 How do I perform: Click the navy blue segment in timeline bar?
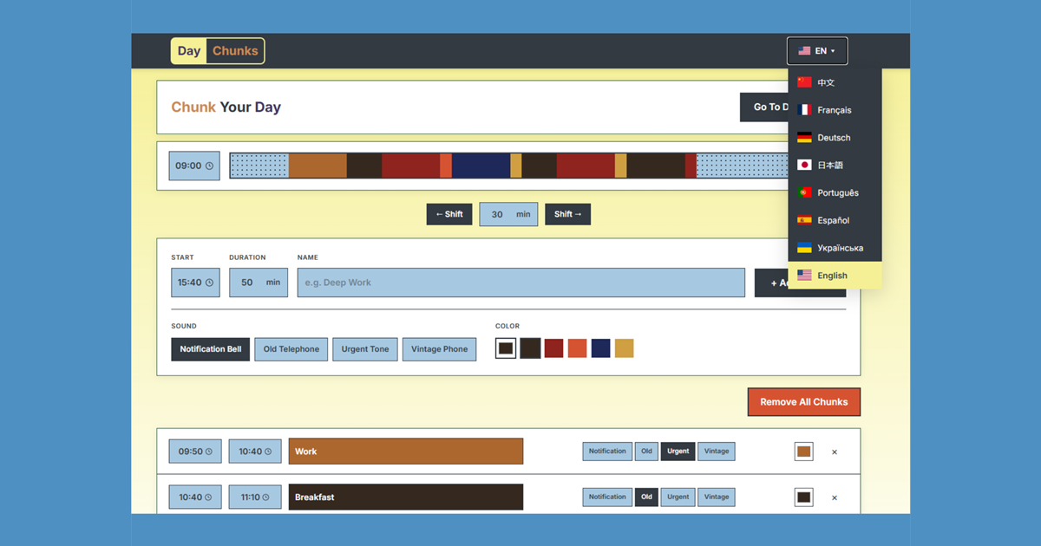pos(481,166)
